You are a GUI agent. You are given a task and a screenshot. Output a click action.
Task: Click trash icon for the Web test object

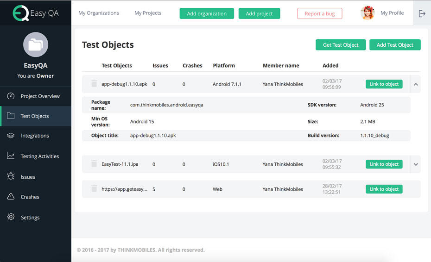coord(94,189)
